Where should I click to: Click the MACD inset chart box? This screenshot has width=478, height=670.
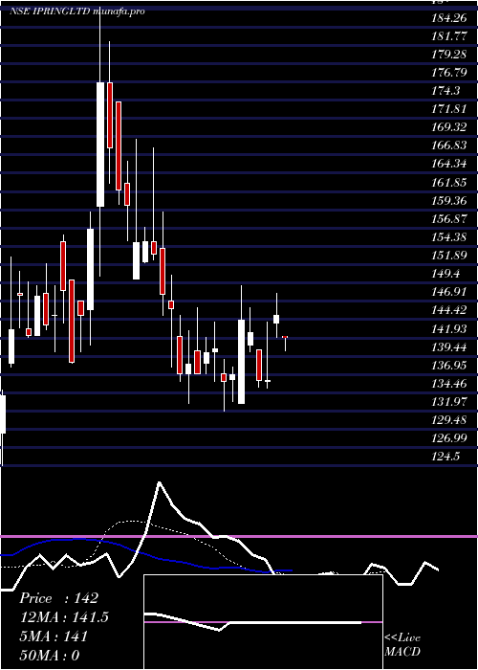(x=263, y=622)
